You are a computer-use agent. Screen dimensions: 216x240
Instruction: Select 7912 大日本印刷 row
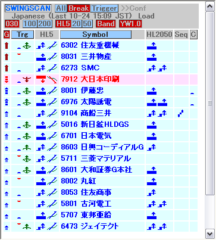[101, 79]
